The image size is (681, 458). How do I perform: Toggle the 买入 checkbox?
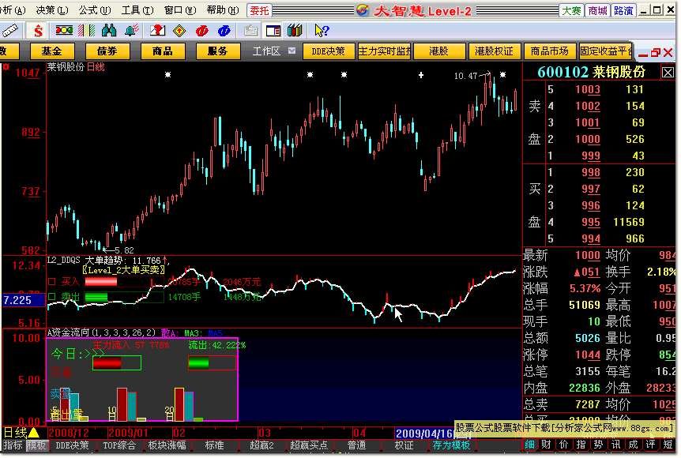pyautogui.click(x=52, y=282)
